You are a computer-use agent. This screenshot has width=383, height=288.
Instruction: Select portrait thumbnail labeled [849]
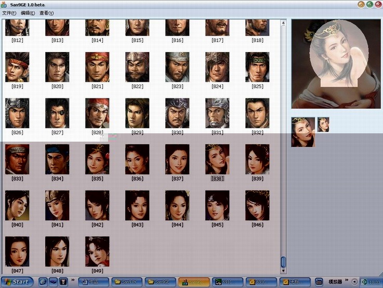pyautogui.click(x=97, y=252)
